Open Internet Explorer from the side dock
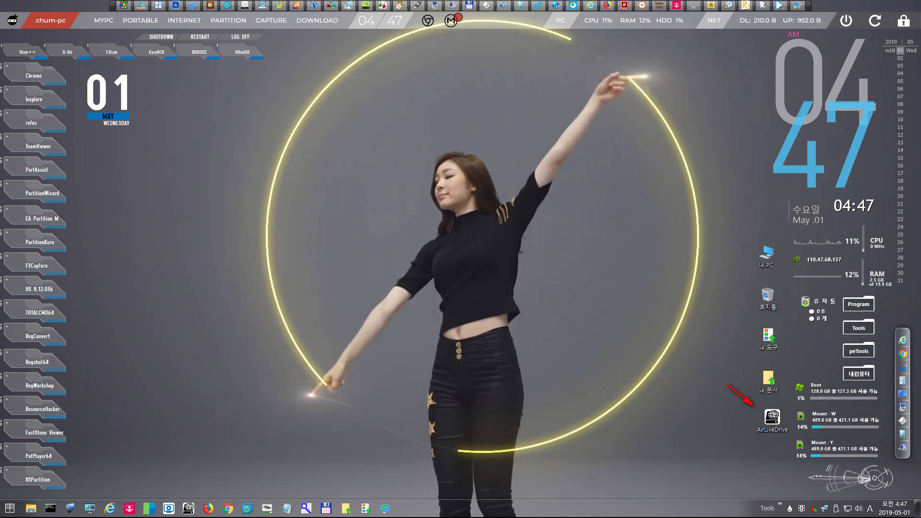This screenshot has width=921, height=518. click(902, 340)
